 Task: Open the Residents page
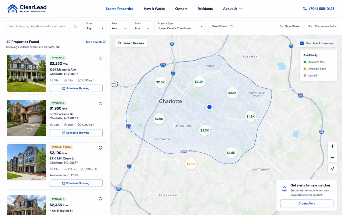205,9
